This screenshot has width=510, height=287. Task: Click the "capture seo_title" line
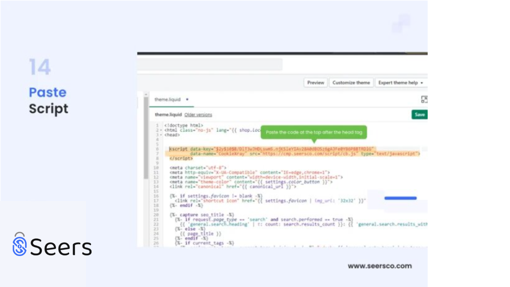point(202,215)
